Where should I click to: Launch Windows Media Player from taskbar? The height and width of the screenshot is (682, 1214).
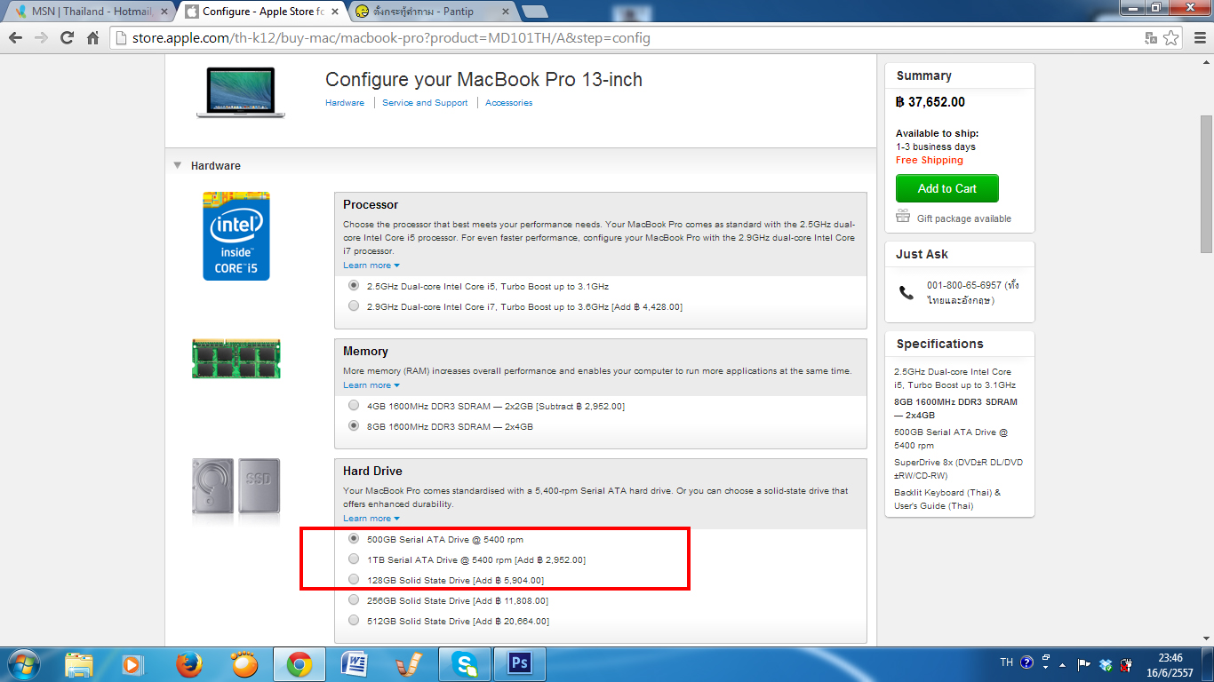tap(132, 664)
